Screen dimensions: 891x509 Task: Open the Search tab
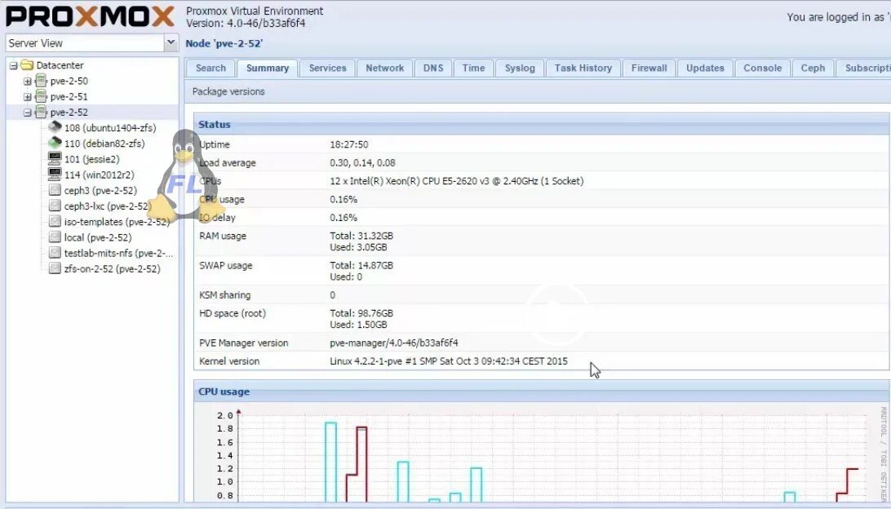pyautogui.click(x=211, y=69)
